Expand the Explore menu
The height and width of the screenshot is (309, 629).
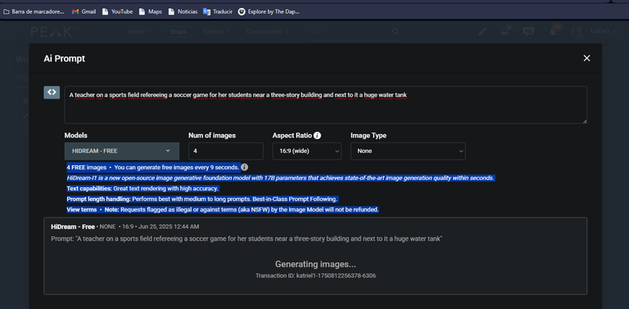click(216, 32)
